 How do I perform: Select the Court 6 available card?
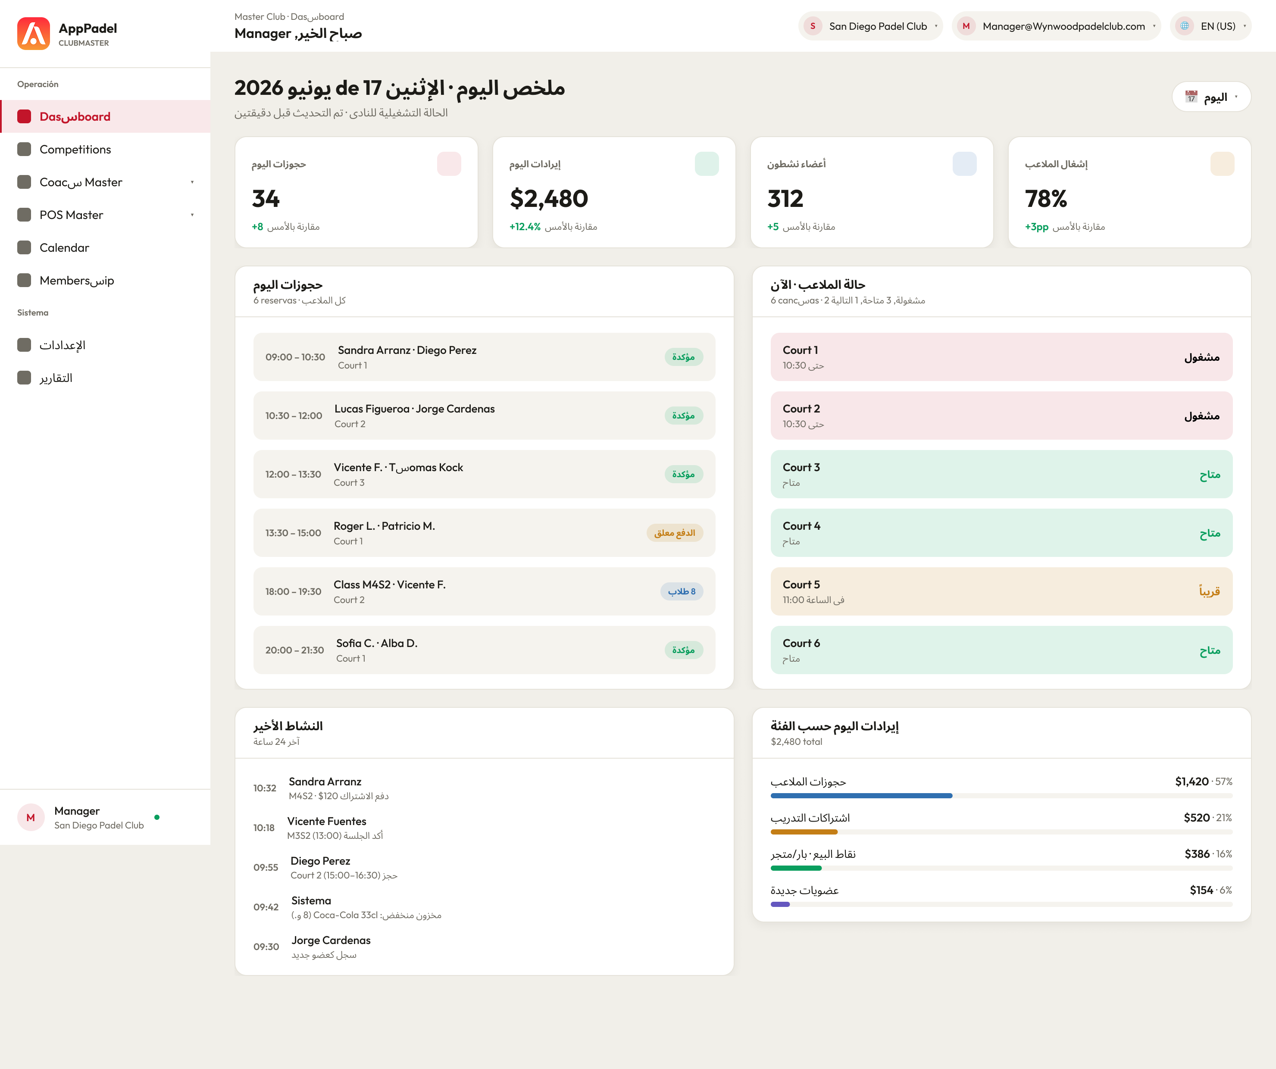coord(1001,650)
